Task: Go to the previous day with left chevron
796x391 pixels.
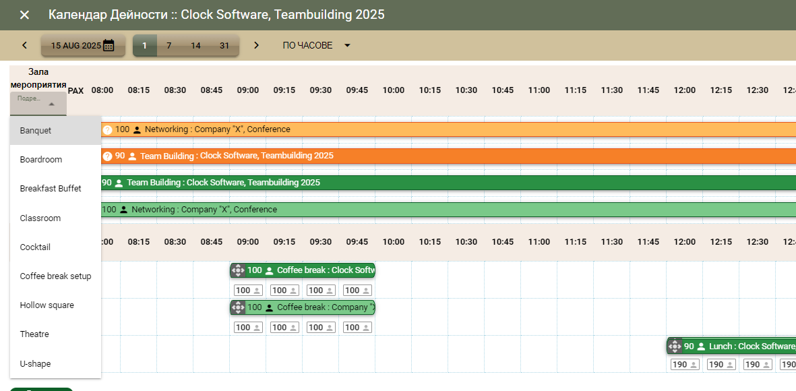Action: click(x=24, y=45)
